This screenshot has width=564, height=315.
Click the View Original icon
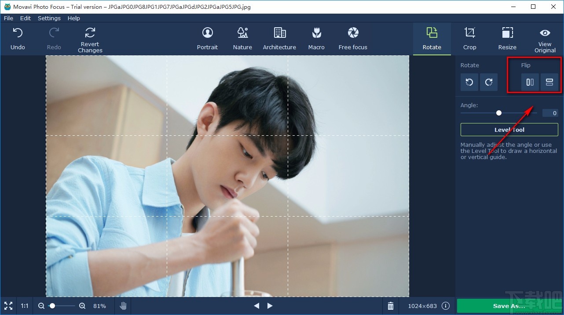545,39
